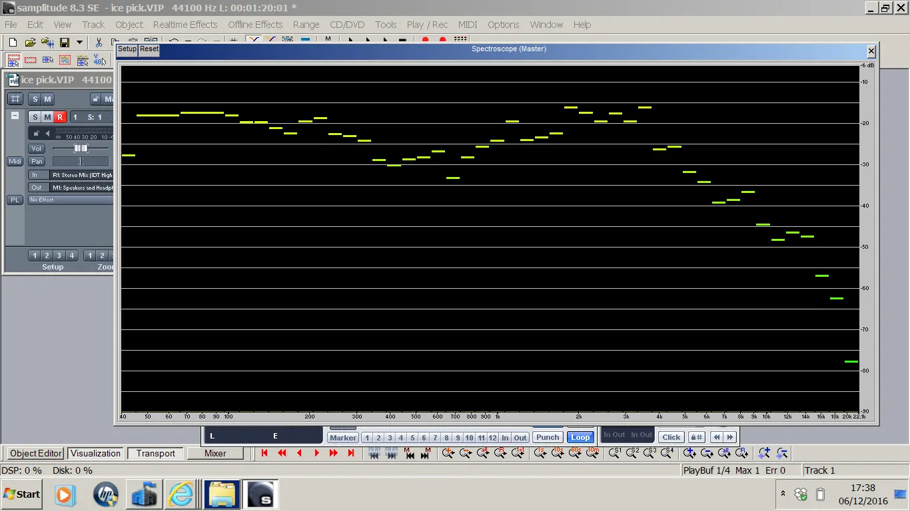Go to end with red skip-forward icon
Screen dimensions: 910x511
click(351, 453)
